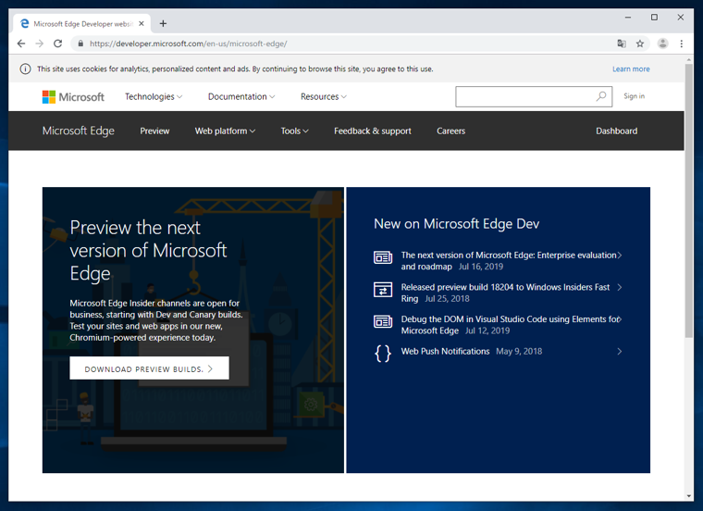Click the news icon beside Debug the DOM article
This screenshot has height=511, width=703.
(383, 321)
